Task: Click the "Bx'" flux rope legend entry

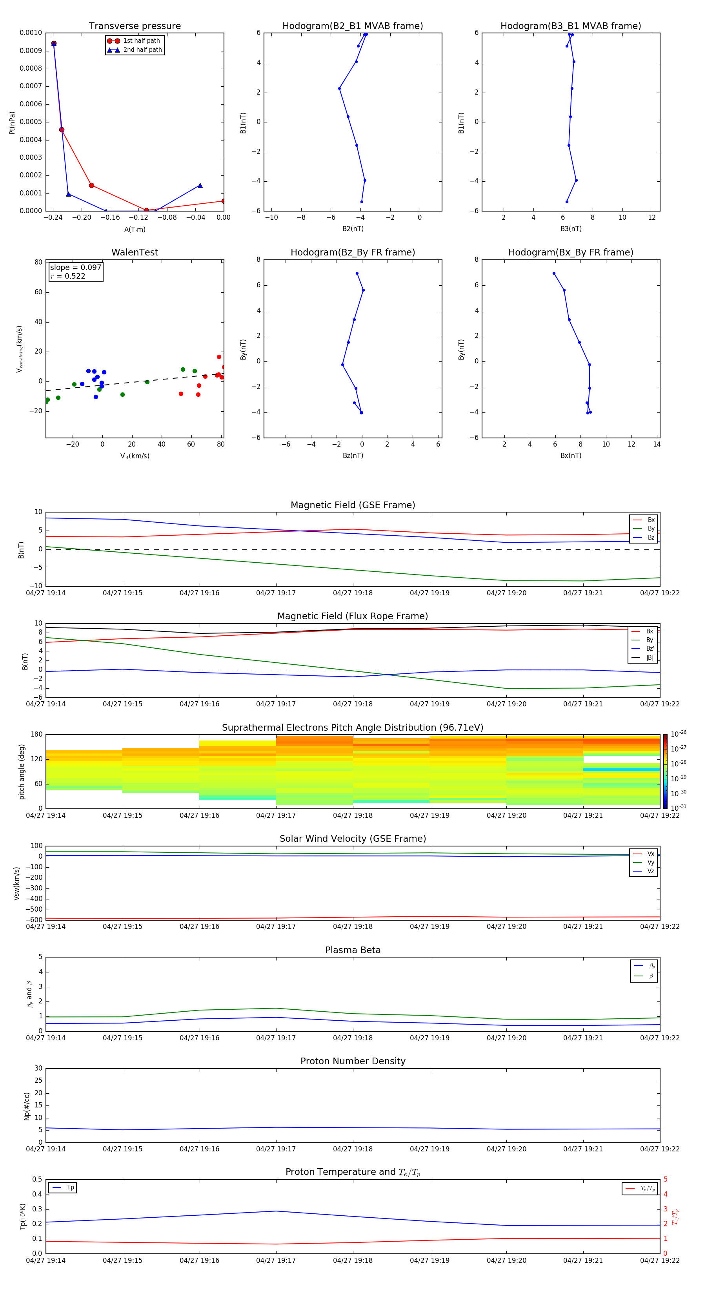Action: pos(643,631)
